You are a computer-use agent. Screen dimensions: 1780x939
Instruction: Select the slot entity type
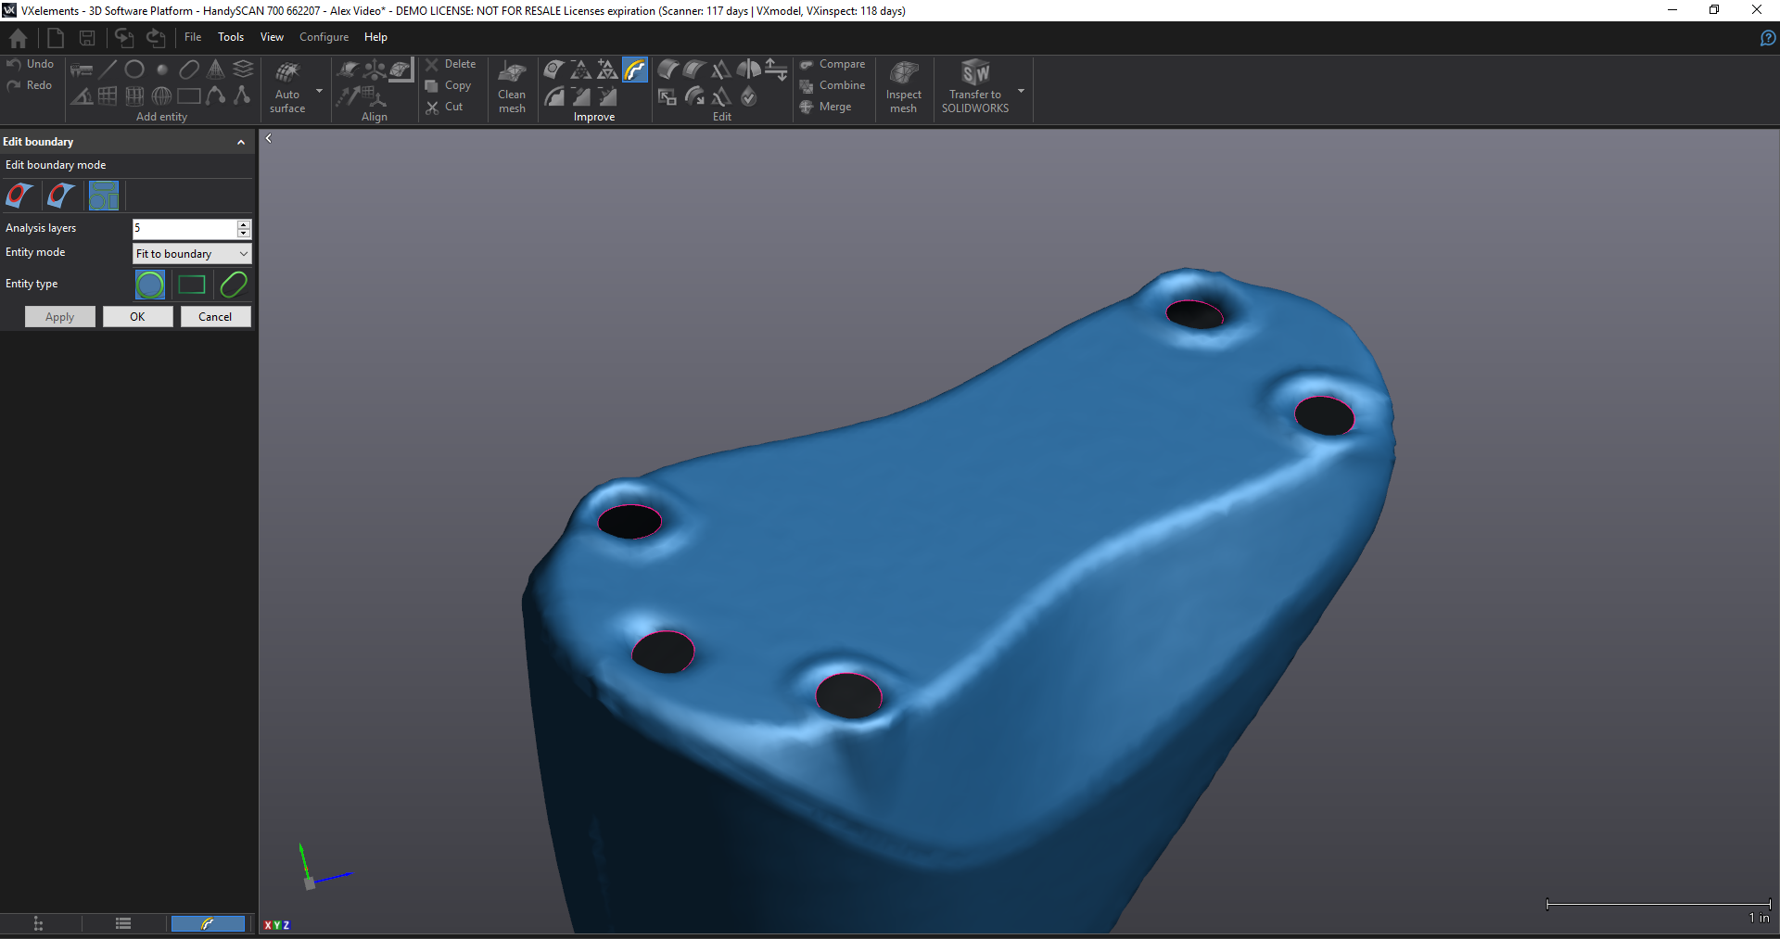click(234, 285)
